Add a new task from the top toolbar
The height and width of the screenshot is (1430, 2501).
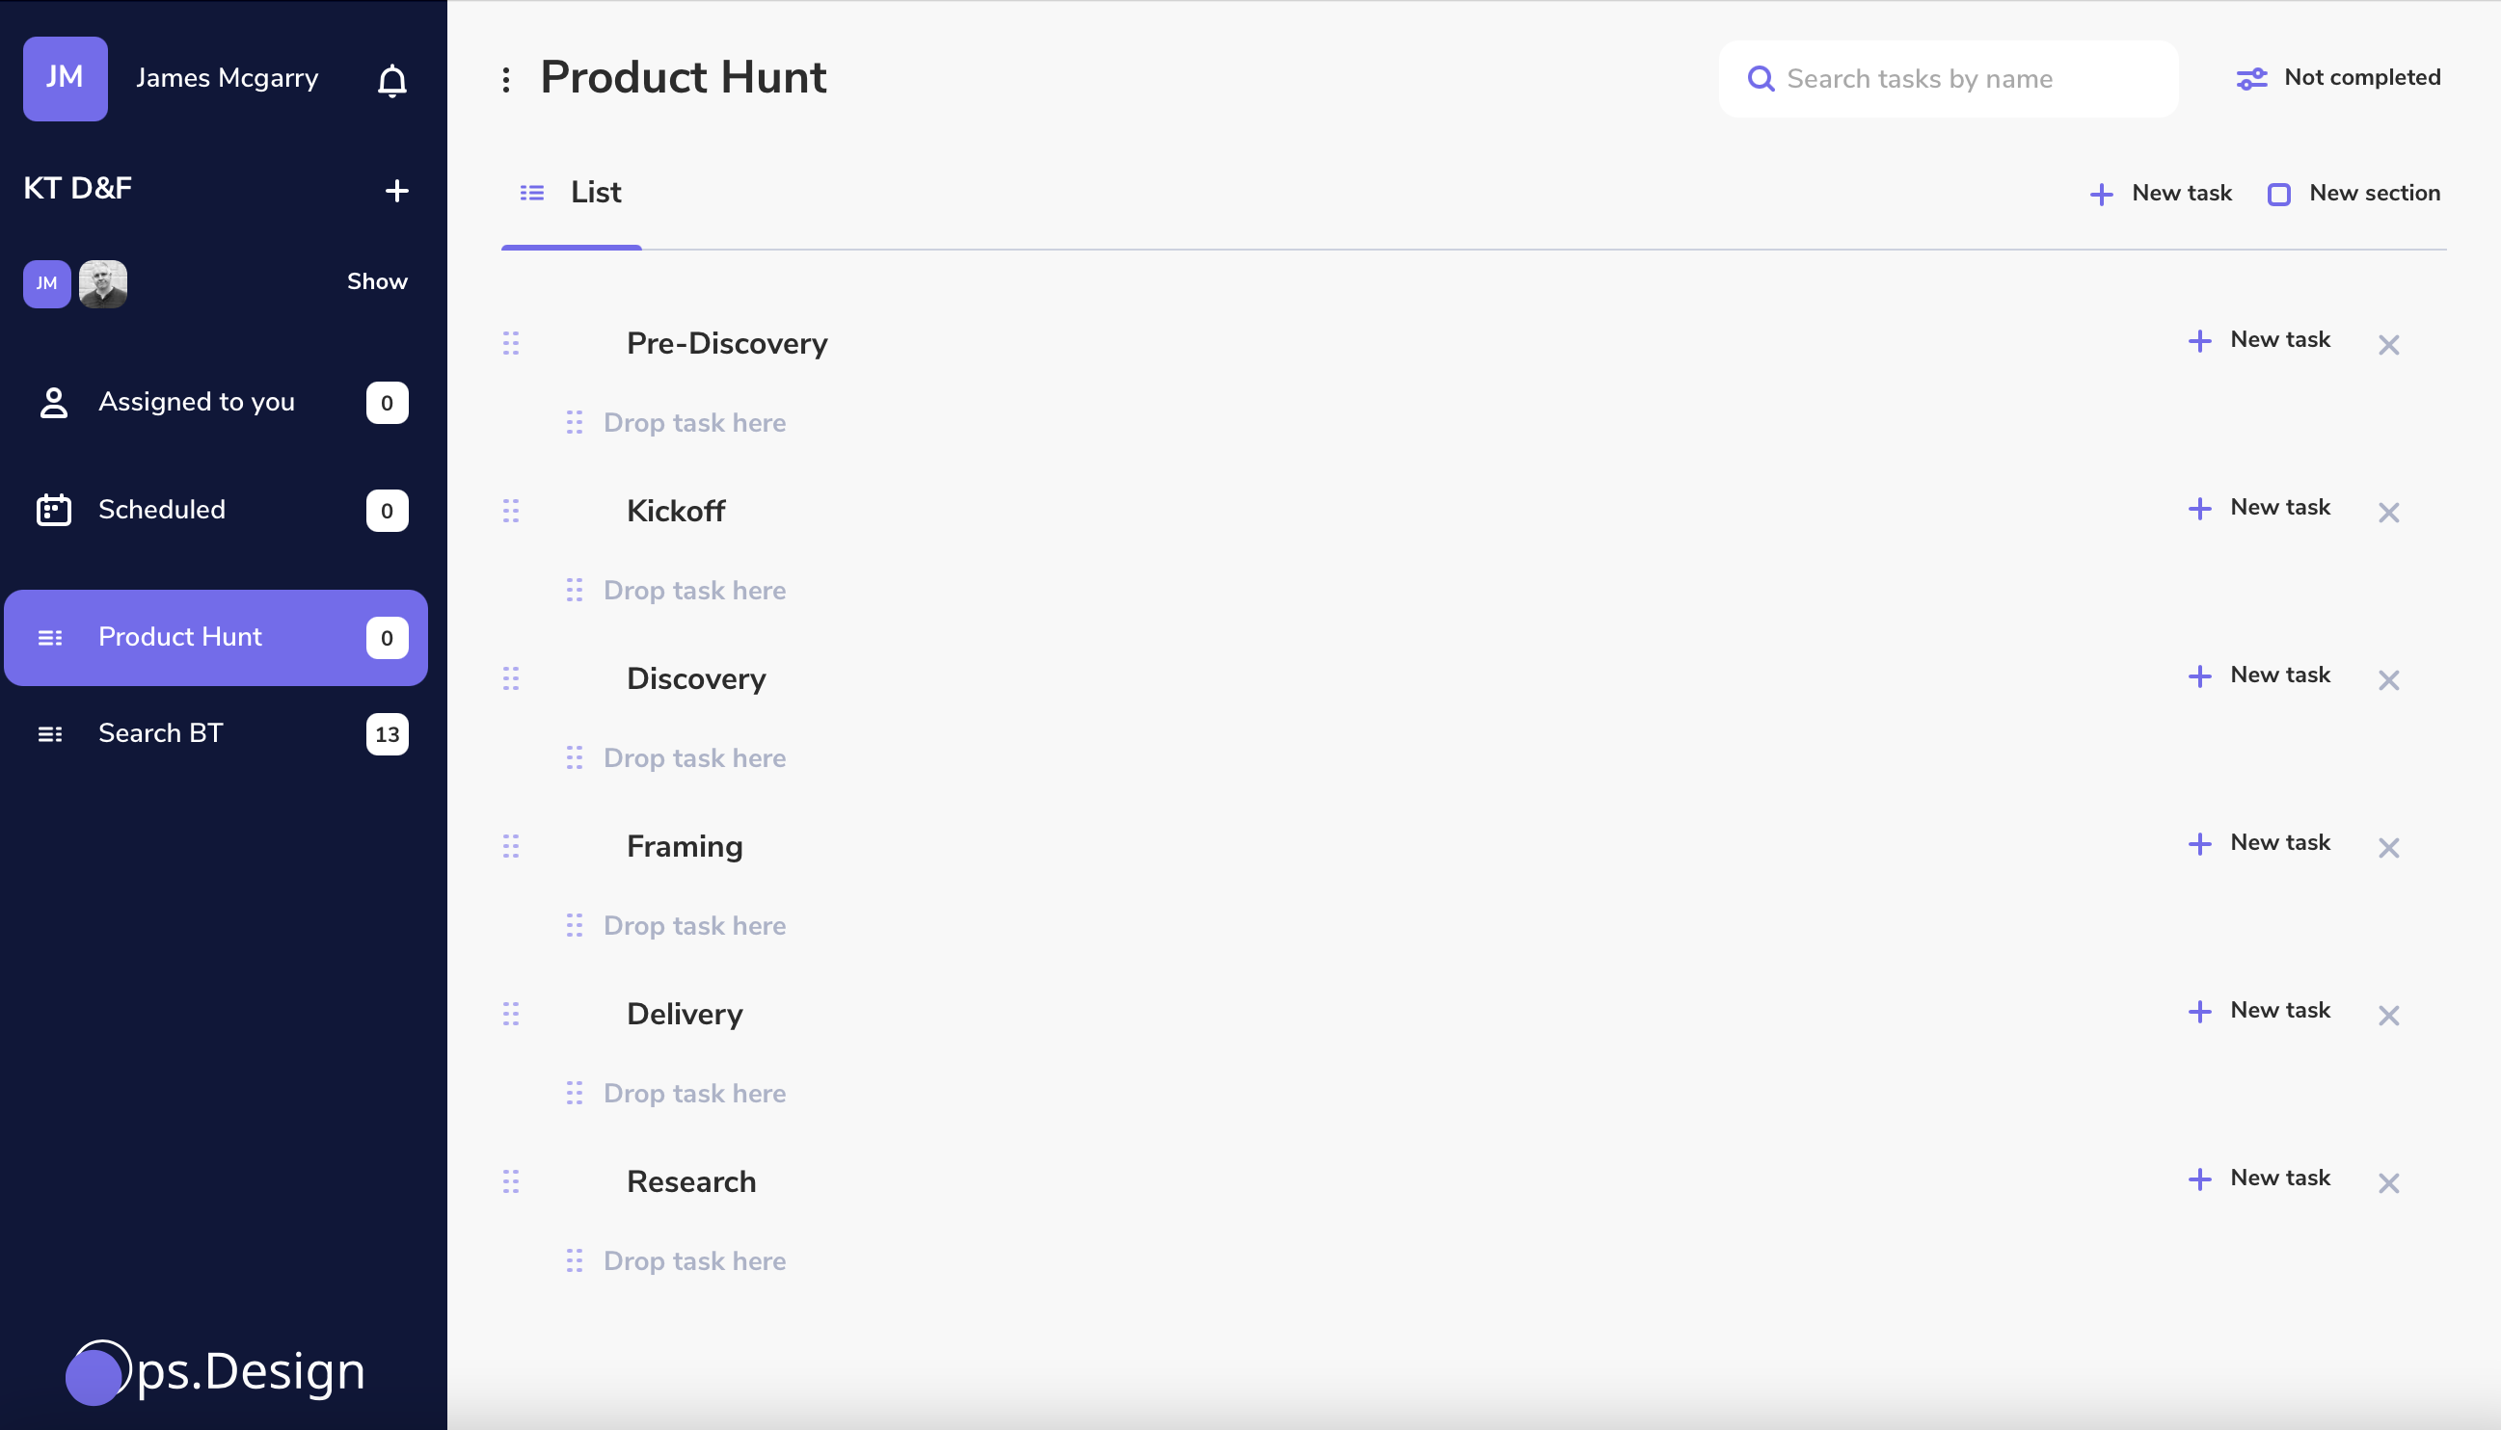click(2160, 194)
